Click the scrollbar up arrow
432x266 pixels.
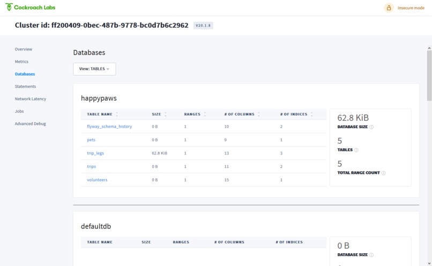429,48
